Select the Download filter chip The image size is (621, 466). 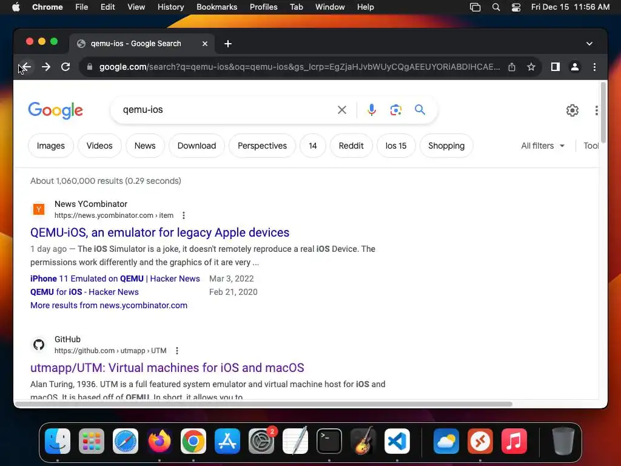click(x=197, y=146)
